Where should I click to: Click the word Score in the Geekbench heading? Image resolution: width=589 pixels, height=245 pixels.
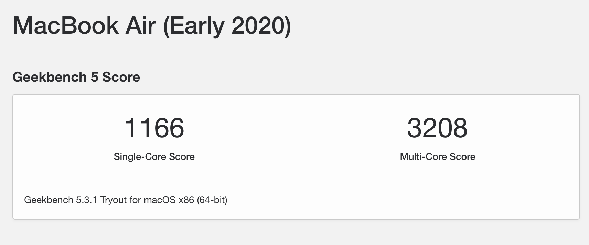coord(121,77)
